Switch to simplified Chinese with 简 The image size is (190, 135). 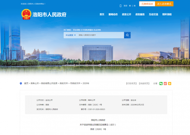pyautogui.click(x=135, y=6)
